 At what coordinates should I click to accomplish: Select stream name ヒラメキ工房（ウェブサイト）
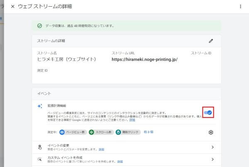[x=66, y=59]
